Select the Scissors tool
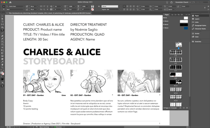The image size is (210, 128). coord(2,47)
